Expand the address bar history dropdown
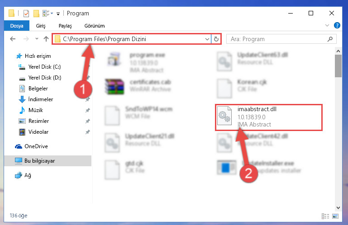348x225 pixels. point(207,39)
